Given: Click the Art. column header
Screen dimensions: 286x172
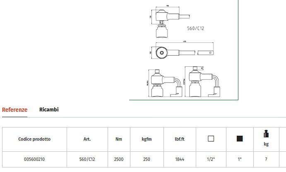Looking at the screenshot, I should pyautogui.click(x=87, y=139).
